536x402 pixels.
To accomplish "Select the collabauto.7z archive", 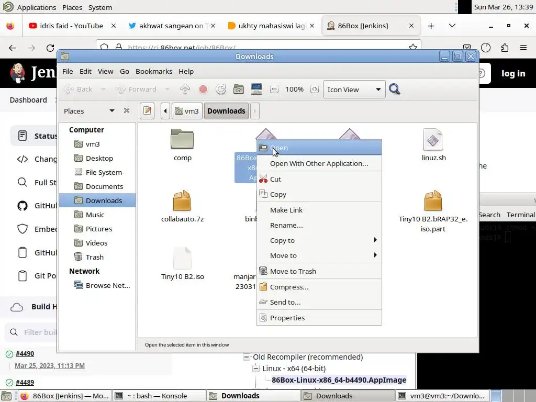I will point(182,206).
